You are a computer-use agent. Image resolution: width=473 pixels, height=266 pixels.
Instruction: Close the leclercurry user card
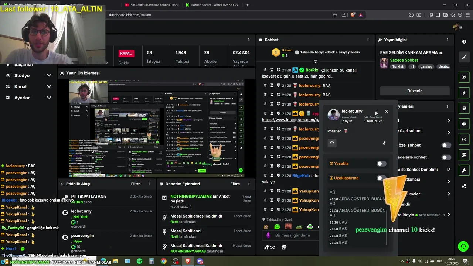(387, 111)
